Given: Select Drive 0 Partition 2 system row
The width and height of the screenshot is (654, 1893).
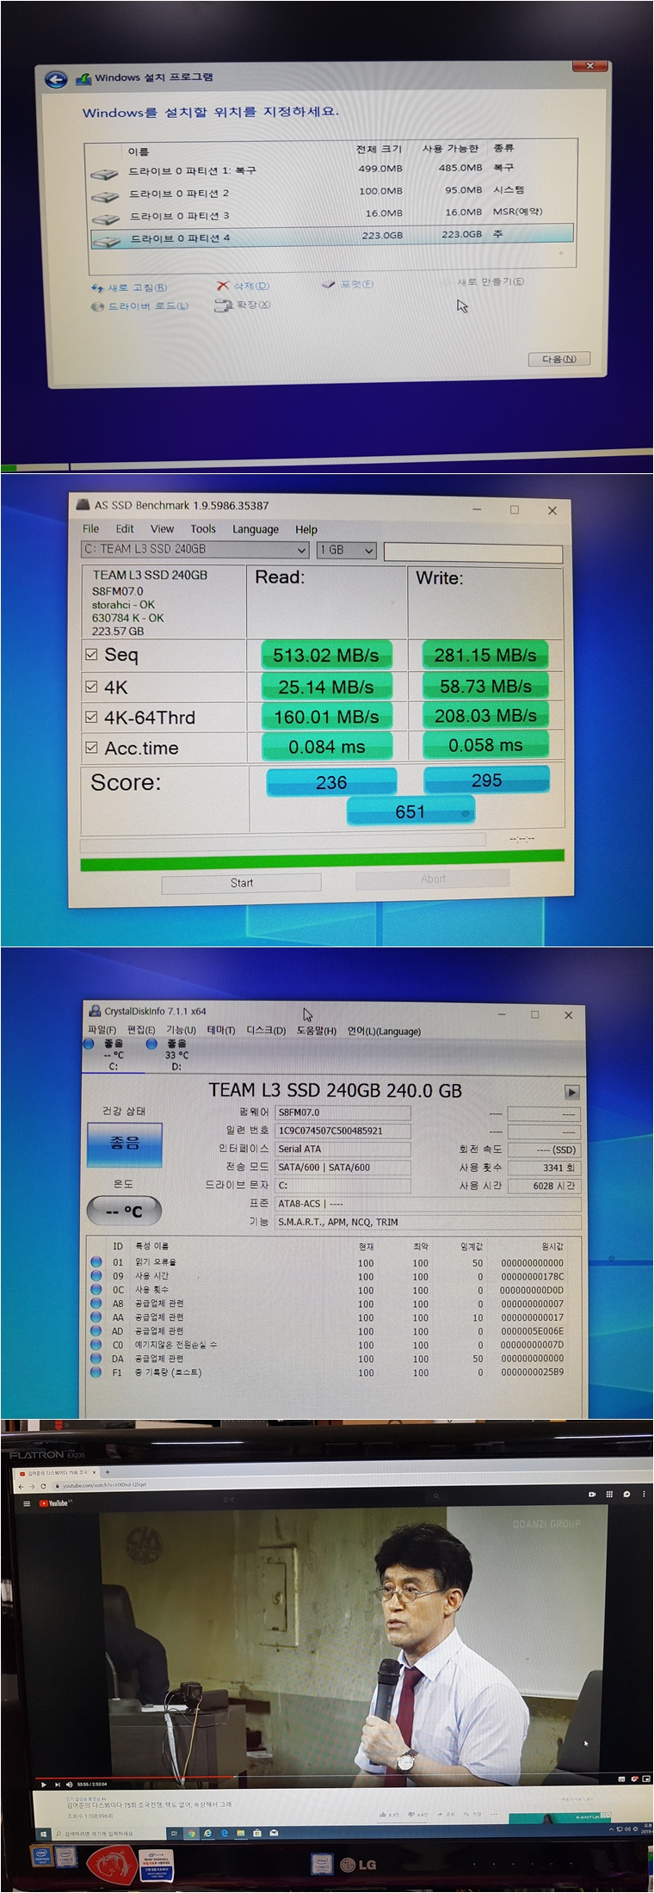Looking at the screenshot, I should coord(331,193).
